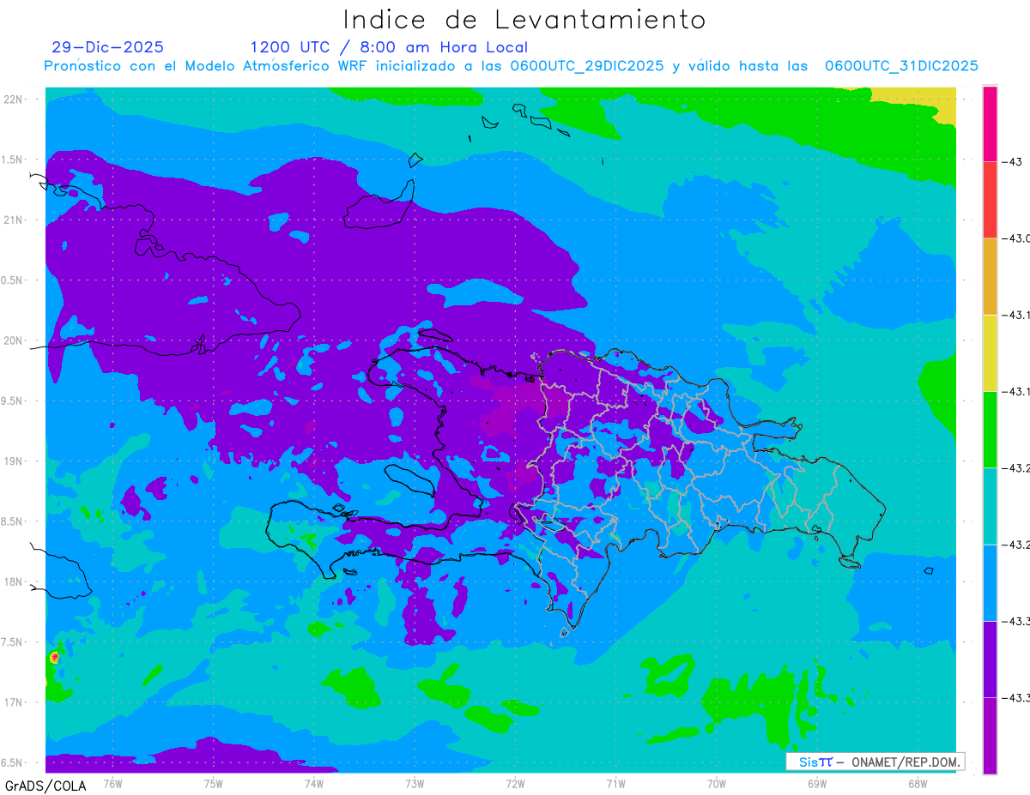Click the '73W' longitude label
1030x795 pixels.
coord(415,783)
